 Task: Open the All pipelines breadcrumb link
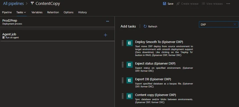(x=13, y=4)
